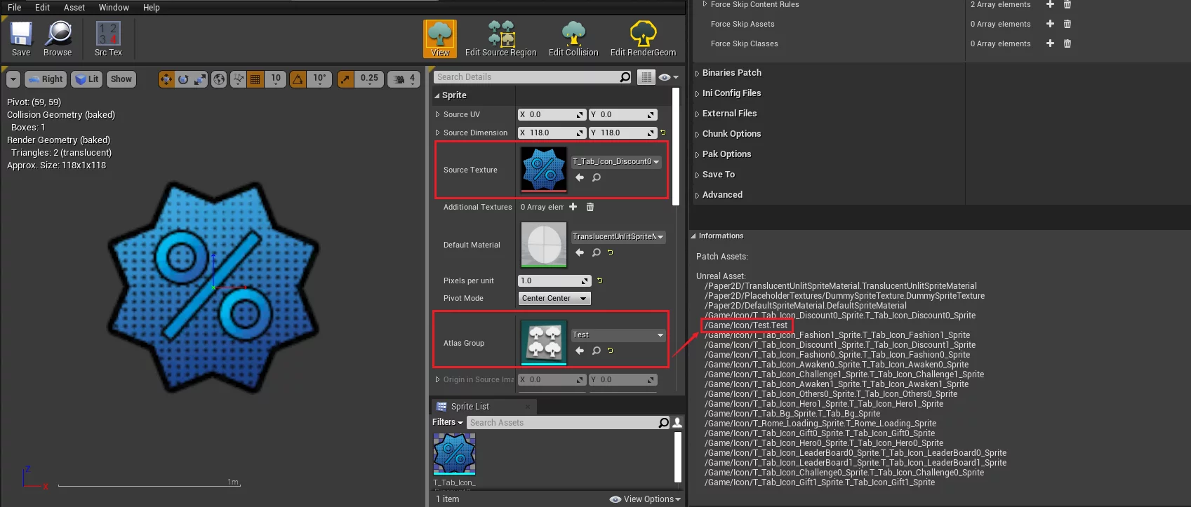Switch to Edit Source Region mode
This screenshot has width=1191, height=507.
[500, 39]
